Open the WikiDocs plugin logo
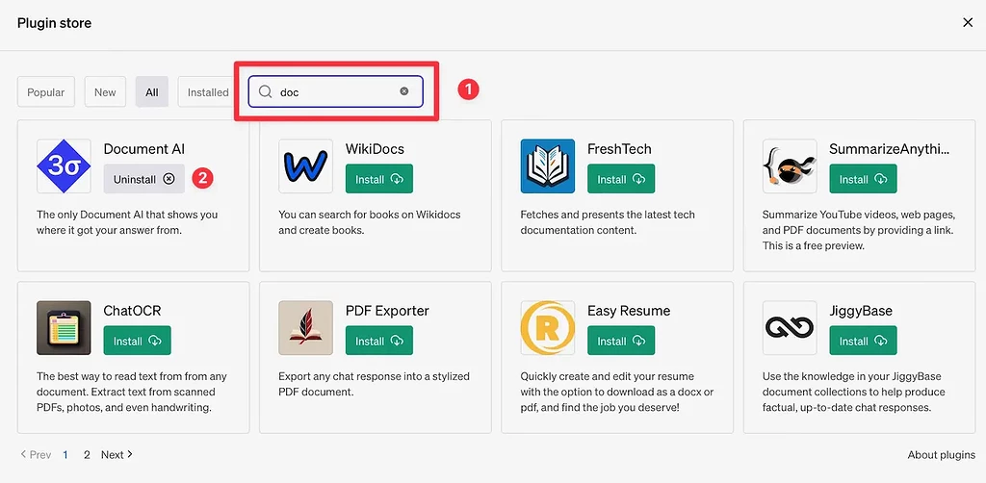 click(305, 165)
